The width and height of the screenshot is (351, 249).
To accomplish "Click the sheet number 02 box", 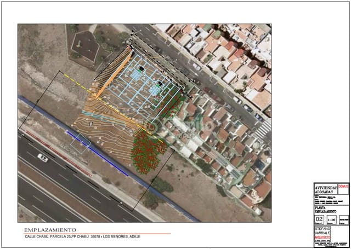I will (x=319, y=220).
